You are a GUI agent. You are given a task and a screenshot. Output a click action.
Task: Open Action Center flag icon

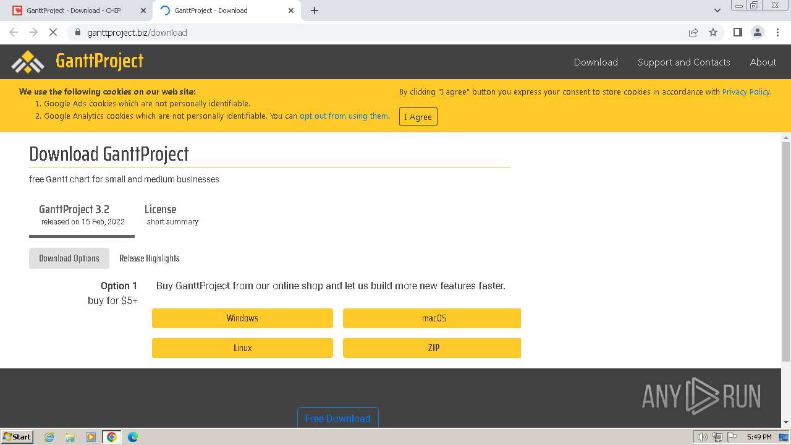[731, 437]
